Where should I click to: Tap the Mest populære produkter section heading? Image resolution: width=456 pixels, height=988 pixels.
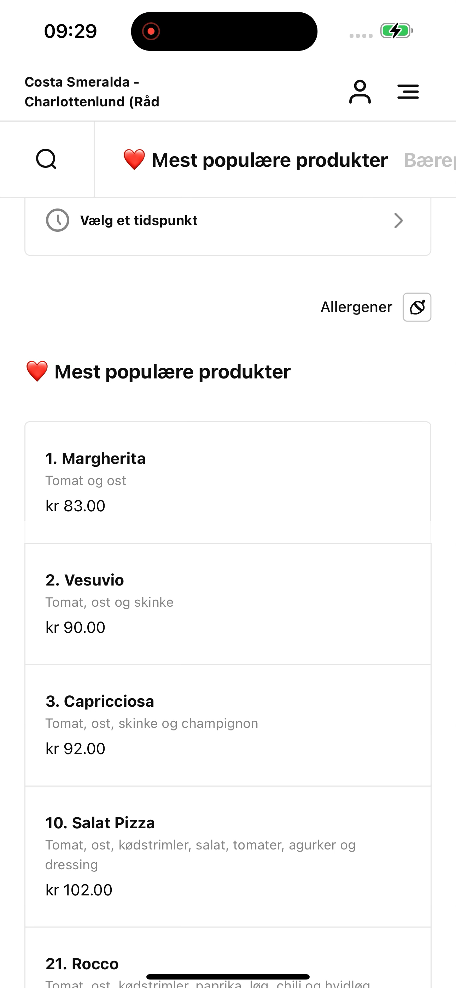pyautogui.click(x=158, y=372)
